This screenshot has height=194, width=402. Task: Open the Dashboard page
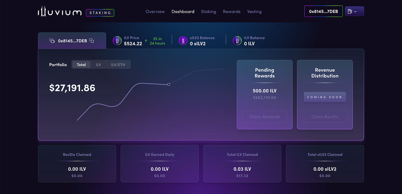(x=183, y=11)
